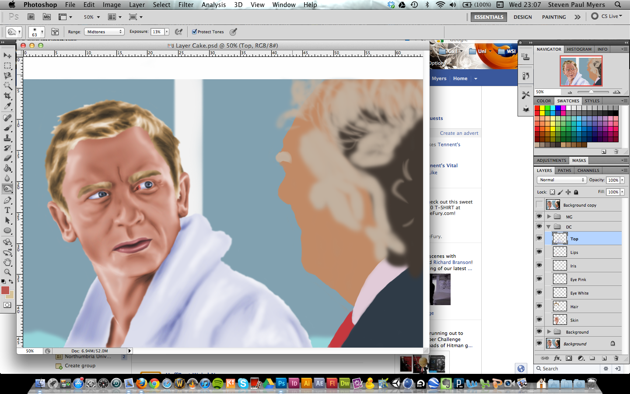
Task: Select the Eraser tool
Action: coord(7,158)
